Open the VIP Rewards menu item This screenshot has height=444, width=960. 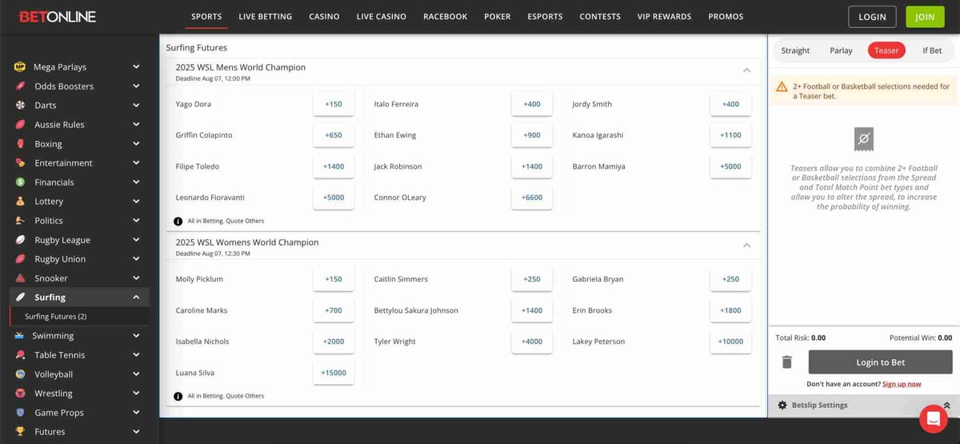click(x=664, y=16)
